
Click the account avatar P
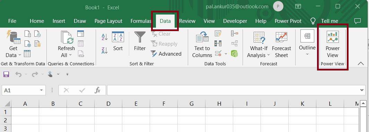[278, 7]
